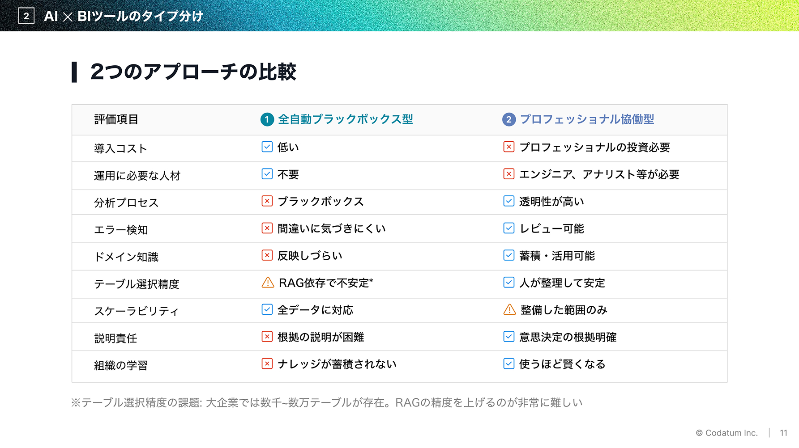Expand the slide number badge 2 in header

(26, 17)
